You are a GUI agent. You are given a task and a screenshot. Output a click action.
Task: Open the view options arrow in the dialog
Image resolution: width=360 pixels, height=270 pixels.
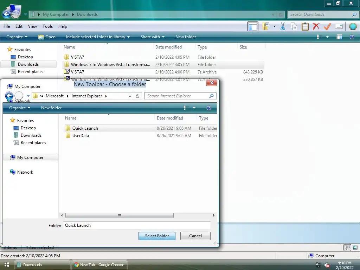point(194,108)
